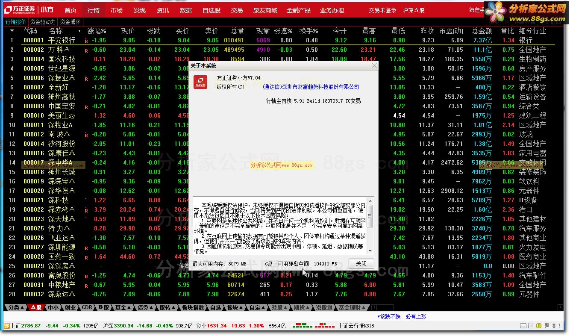Click the 交易未登录 login status

(x=382, y=10)
